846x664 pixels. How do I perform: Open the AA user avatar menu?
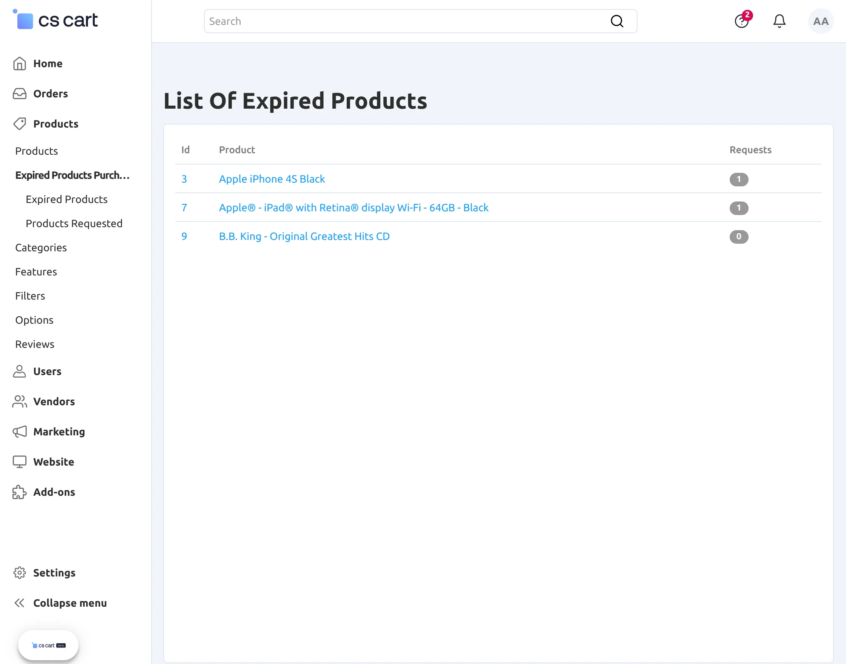(821, 21)
